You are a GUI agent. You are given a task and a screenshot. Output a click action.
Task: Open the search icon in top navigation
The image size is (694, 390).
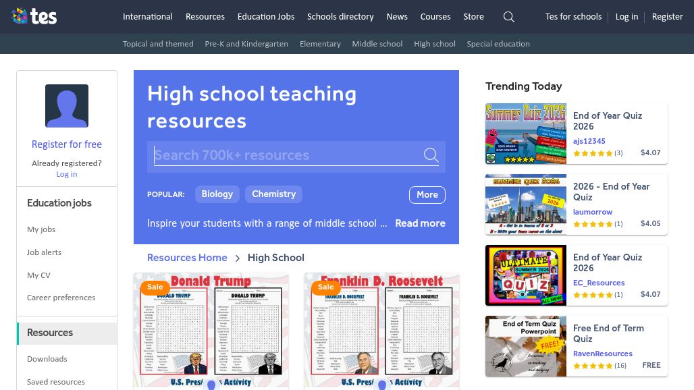pos(509,17)
